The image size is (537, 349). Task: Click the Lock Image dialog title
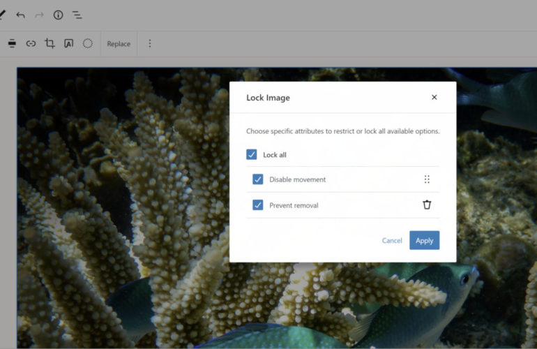(x=268, y=98)
